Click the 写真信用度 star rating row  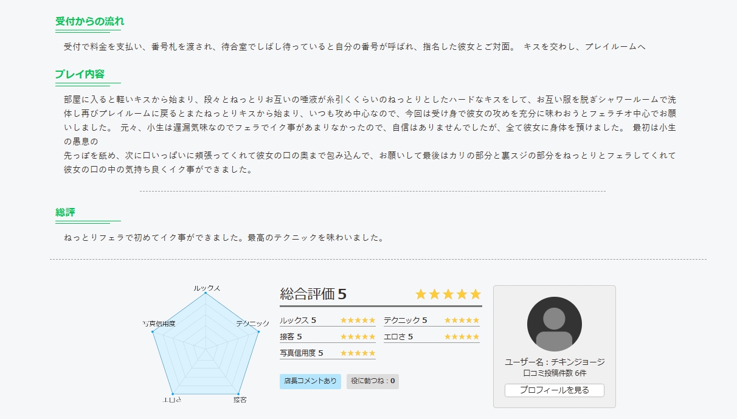pos(328,353)
